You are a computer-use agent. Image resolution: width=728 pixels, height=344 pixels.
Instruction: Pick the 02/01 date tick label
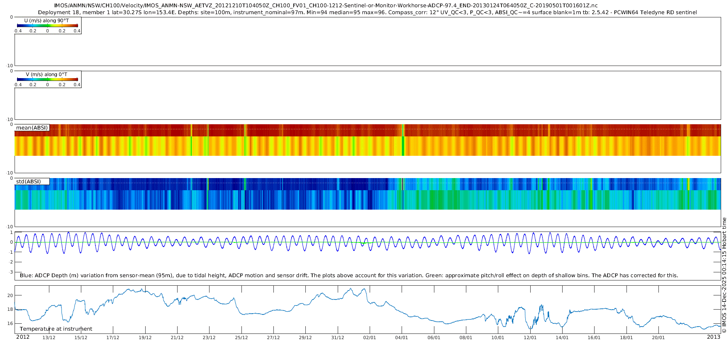(370, 338)
